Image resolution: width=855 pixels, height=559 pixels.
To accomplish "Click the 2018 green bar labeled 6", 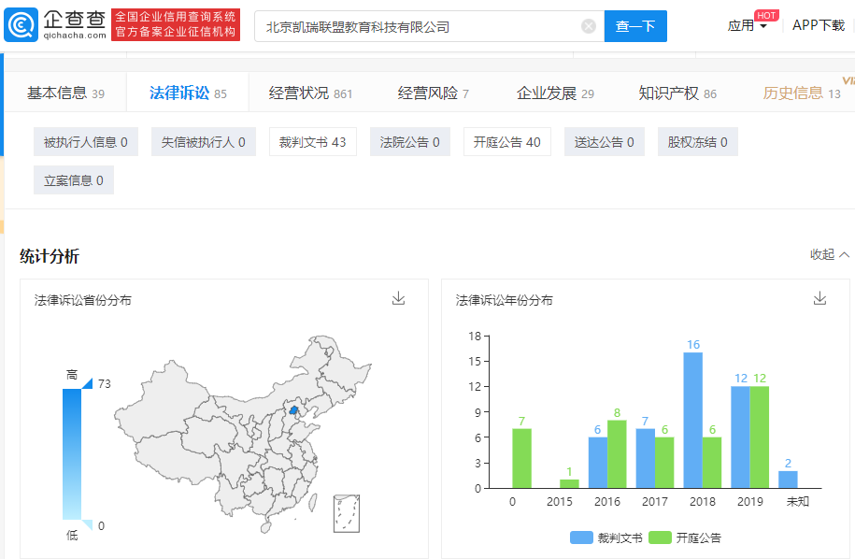I will (x=712, y=463).
